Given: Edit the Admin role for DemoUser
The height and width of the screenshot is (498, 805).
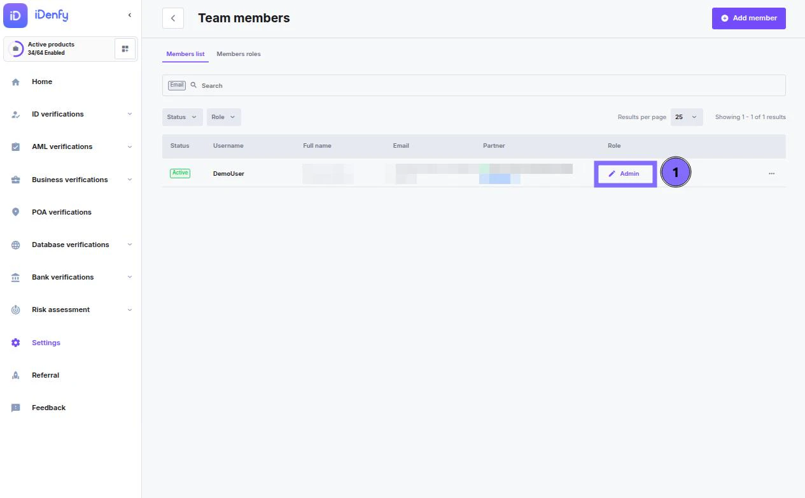Looking at the screenshot, I should click(x=625, y=174).
